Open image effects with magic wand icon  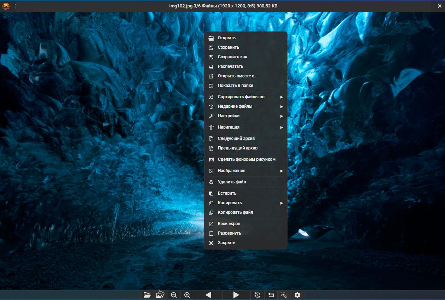pyautogui.click(x=284, y=295)
